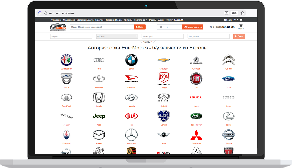Click the Land Rover text link
Viewport: 292px width, 168px height.
coord(196,125)
